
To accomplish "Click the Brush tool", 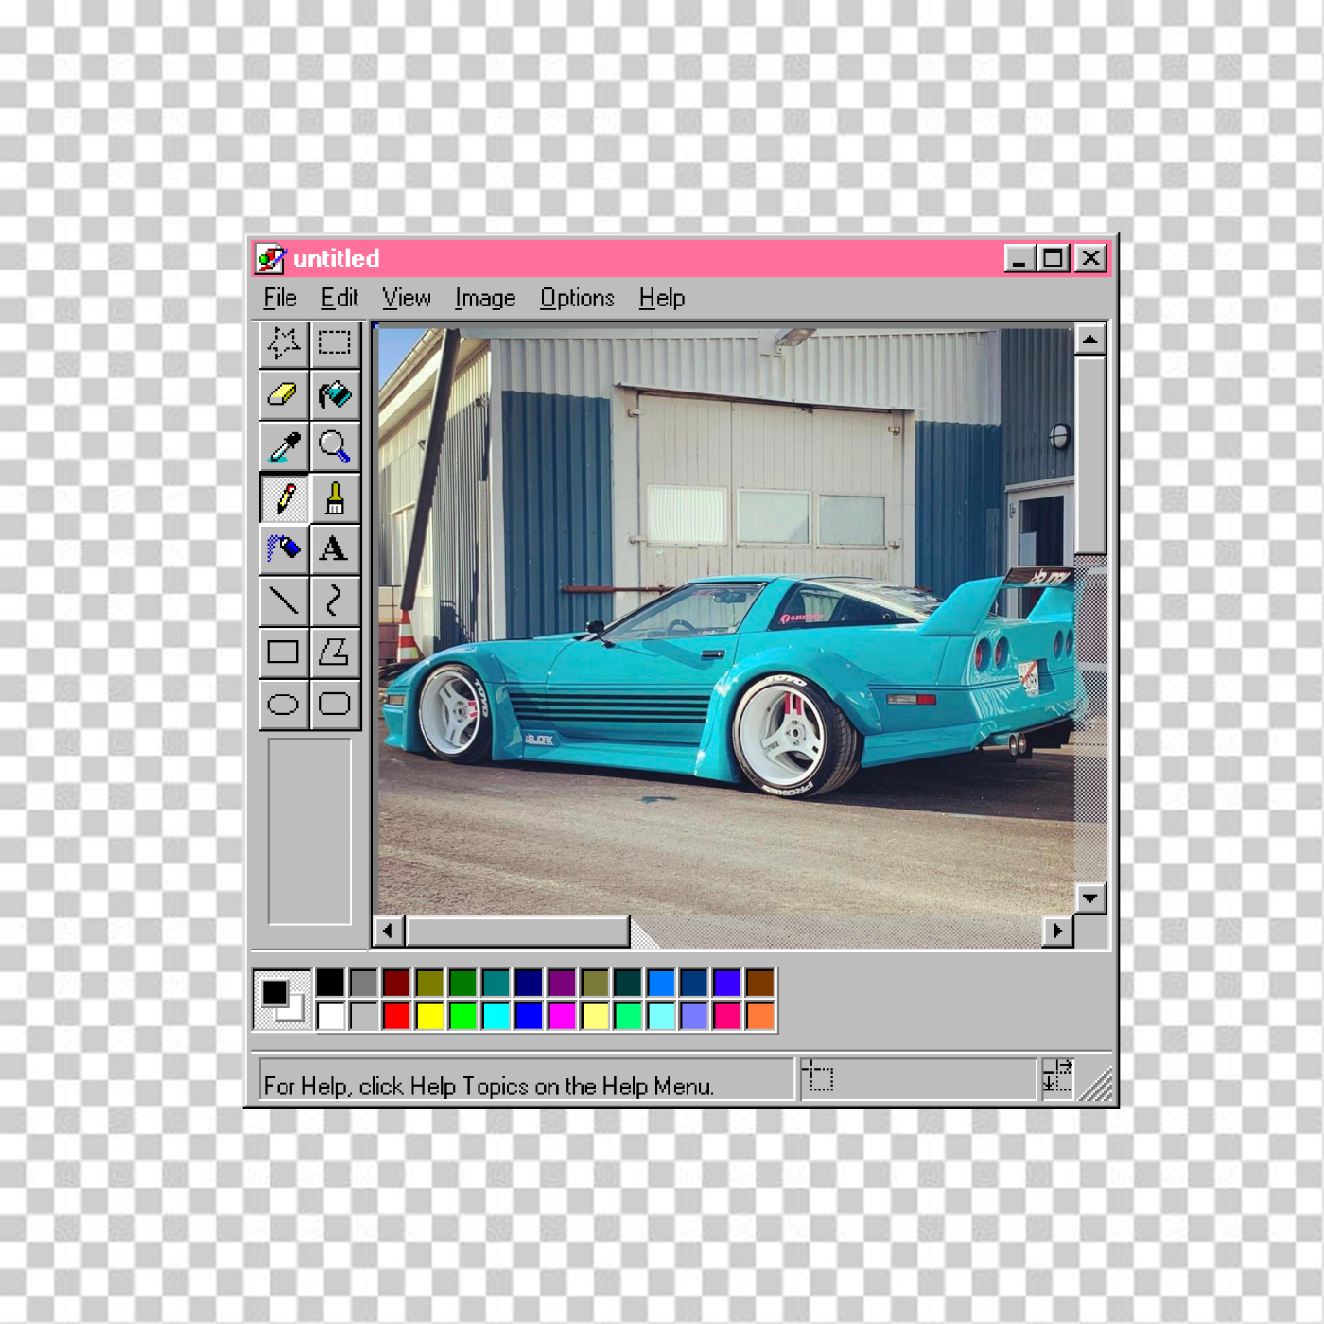I will point(335,497).
